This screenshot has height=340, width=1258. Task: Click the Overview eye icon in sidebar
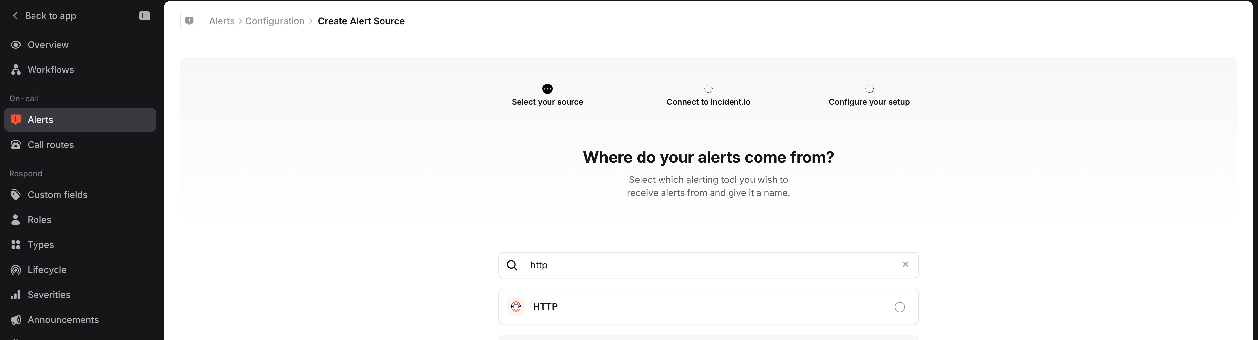[x=16, y=44]
